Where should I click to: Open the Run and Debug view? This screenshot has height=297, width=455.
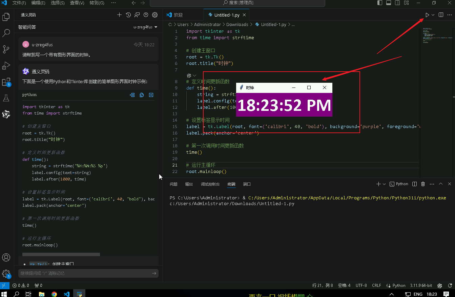[6, 66]
